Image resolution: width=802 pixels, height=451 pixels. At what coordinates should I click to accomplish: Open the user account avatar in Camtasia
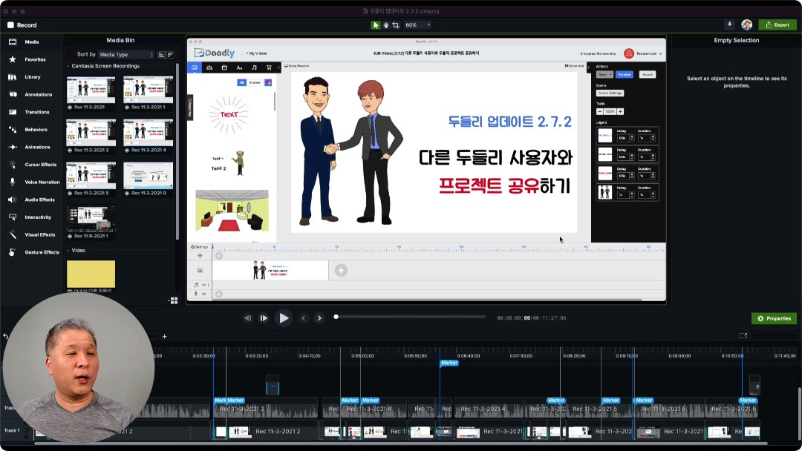pos(747,25)
